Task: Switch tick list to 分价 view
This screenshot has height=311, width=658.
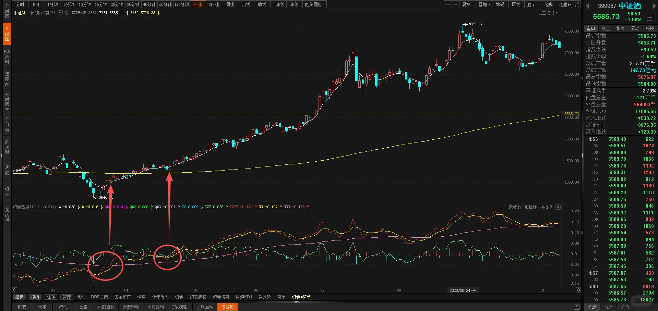Action: tap(625, 307)
